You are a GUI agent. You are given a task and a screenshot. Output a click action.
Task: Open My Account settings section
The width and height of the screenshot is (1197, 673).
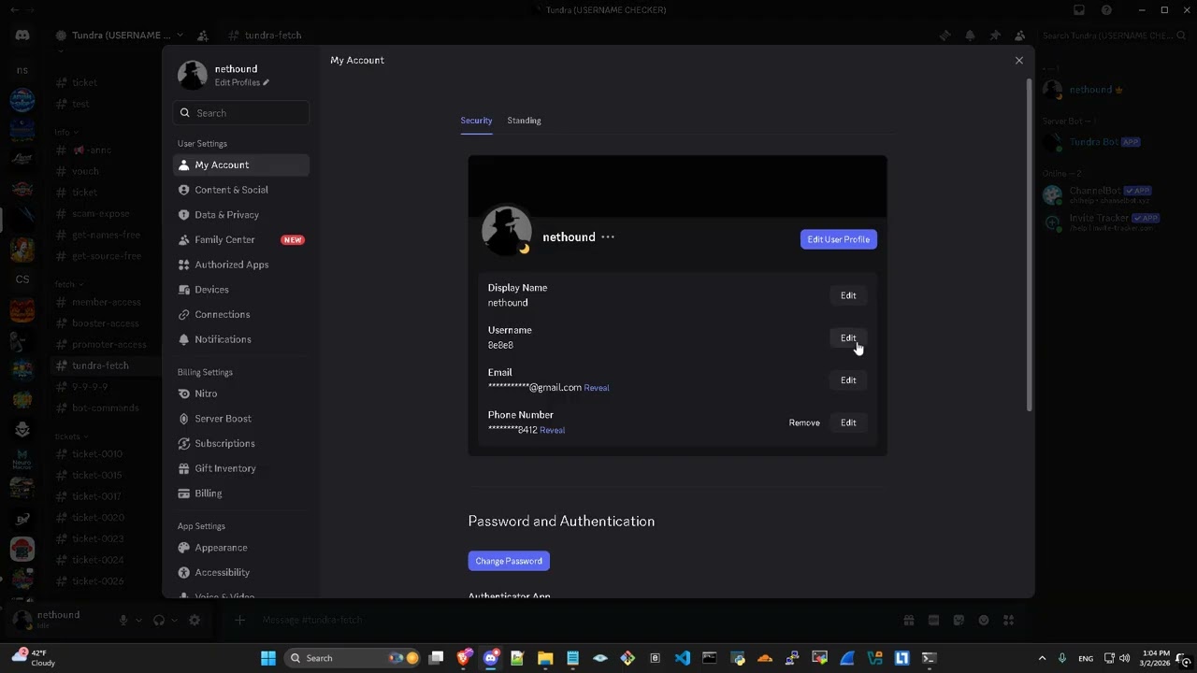[240, 165]
